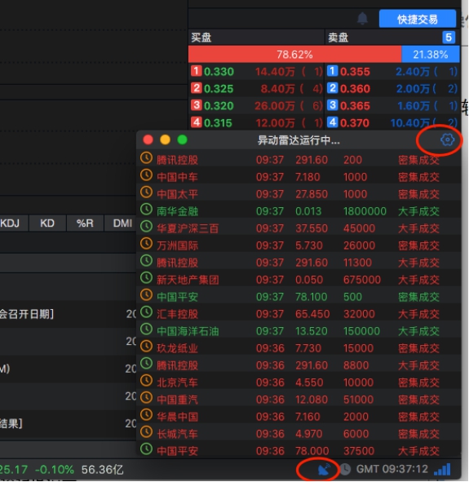469x482 pixels.
Task: Click clock icon on 新天地产集团 row
Action: tap(146, 278)
